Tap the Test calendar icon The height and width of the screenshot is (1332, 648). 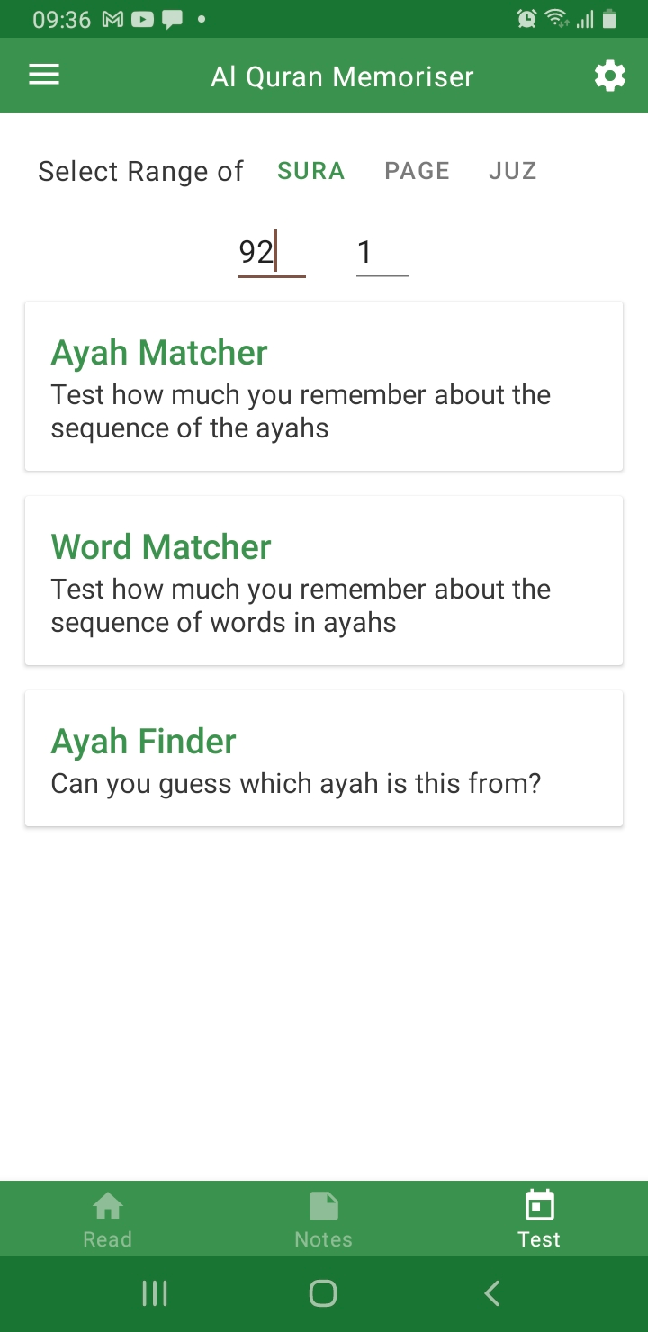(539, 1205)
